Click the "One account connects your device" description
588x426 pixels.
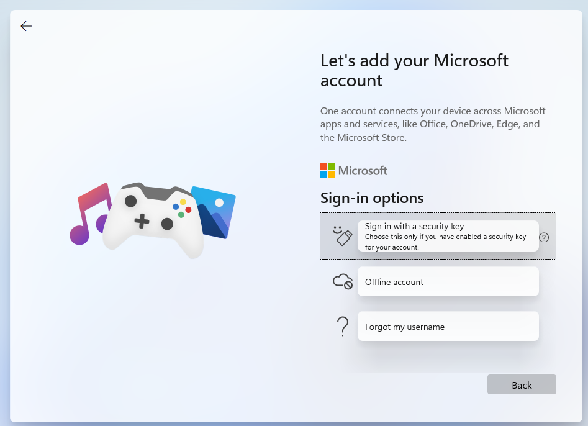tap(433, 124)
